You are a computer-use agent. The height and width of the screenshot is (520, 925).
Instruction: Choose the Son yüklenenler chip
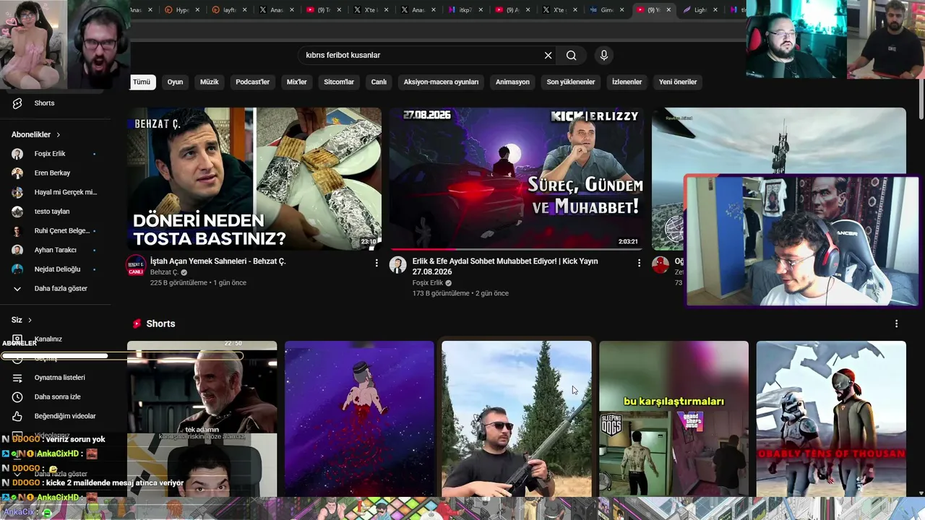click(571, 82)
